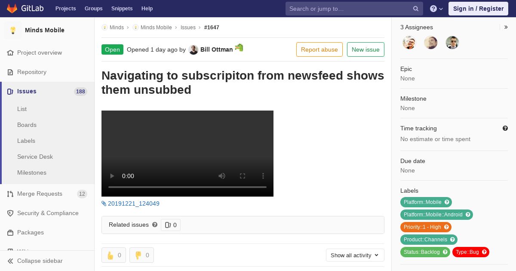Open Projects in top navigation
The image size is (516, 271).
pos(66,9)
